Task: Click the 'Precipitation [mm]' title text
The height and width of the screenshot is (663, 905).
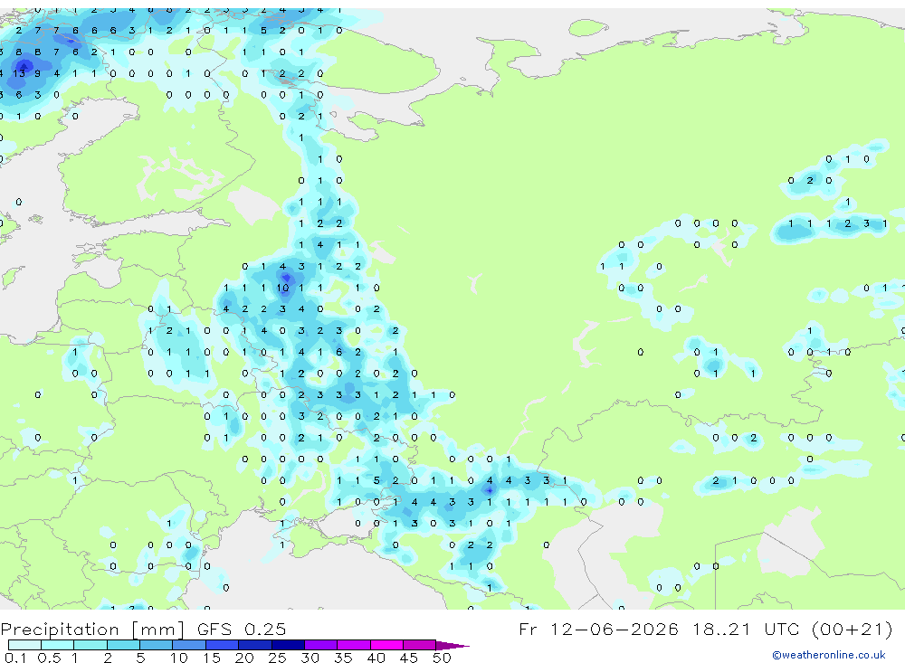Action: (x=92, y=629)
